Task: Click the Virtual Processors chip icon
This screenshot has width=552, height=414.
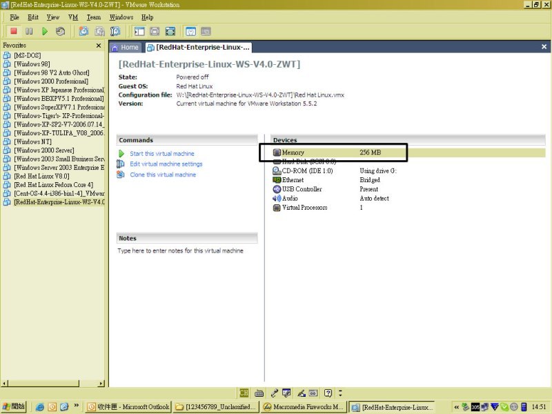Action: [x=277, y=208]
